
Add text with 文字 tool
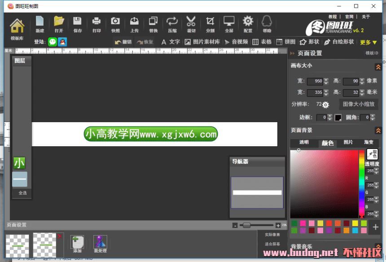tap(171, 42)
